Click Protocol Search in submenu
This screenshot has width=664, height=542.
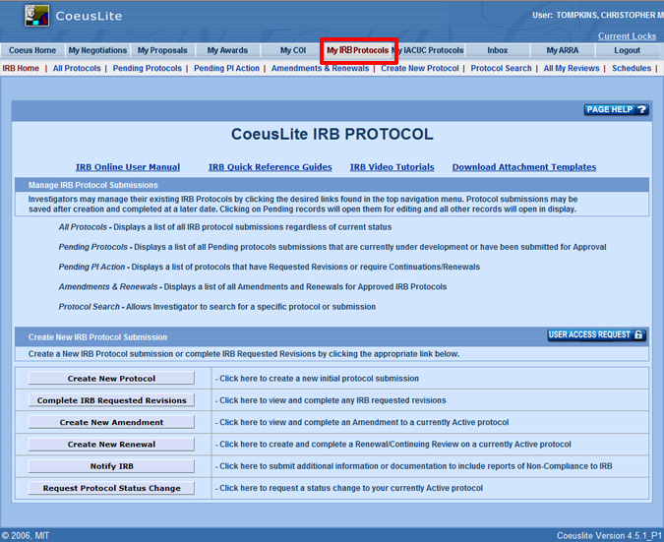(x=501, y=69)
